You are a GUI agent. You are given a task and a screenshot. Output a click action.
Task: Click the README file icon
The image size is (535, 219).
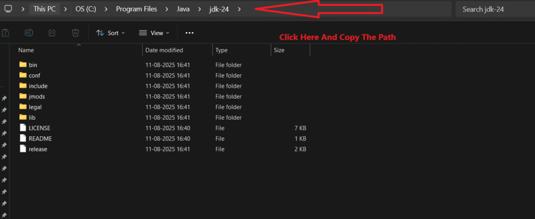23,139
